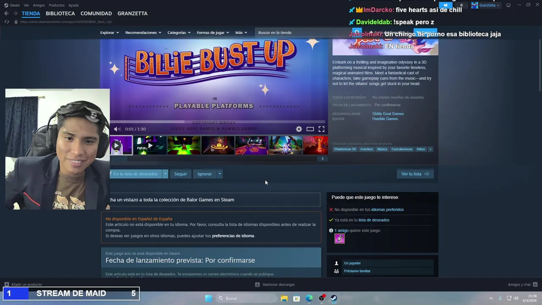Viewport: 542px width, 305px height.
Task: Open the Steam notifications bell
Action: [x=462, y=6]
